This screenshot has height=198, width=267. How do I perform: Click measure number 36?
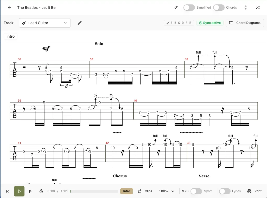[x=20, y=59]
